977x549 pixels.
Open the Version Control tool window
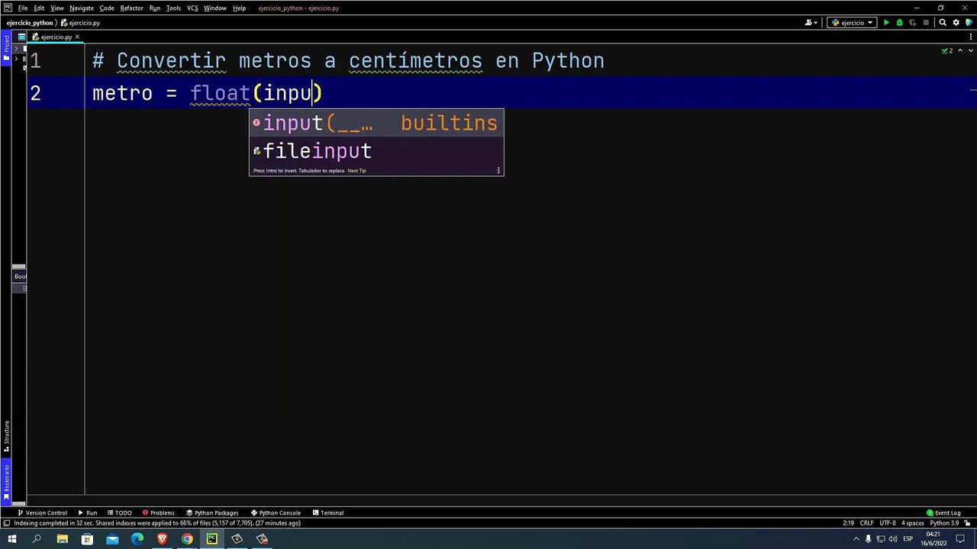click(43, 513)
